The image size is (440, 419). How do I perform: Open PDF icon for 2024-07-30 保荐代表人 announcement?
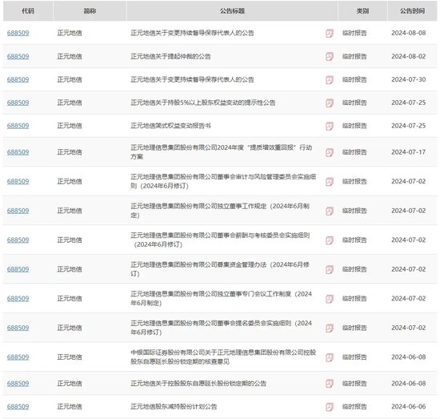click(x=330, y=80)
